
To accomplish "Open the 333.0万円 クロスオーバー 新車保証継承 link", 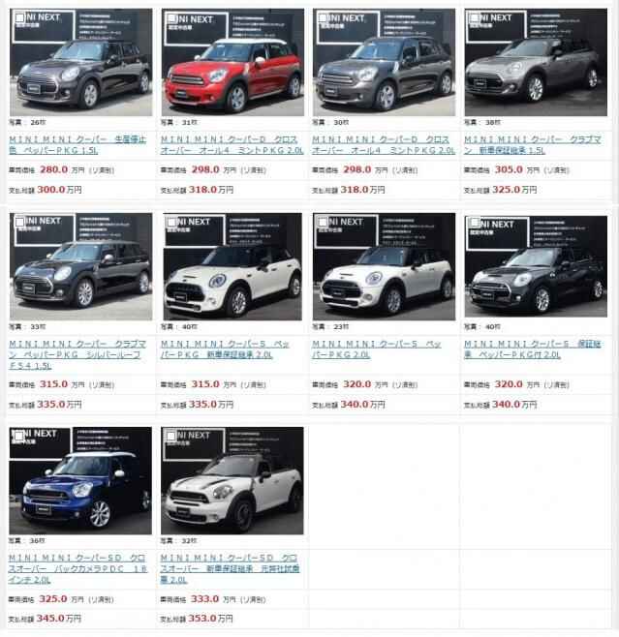I will (230, 569).
